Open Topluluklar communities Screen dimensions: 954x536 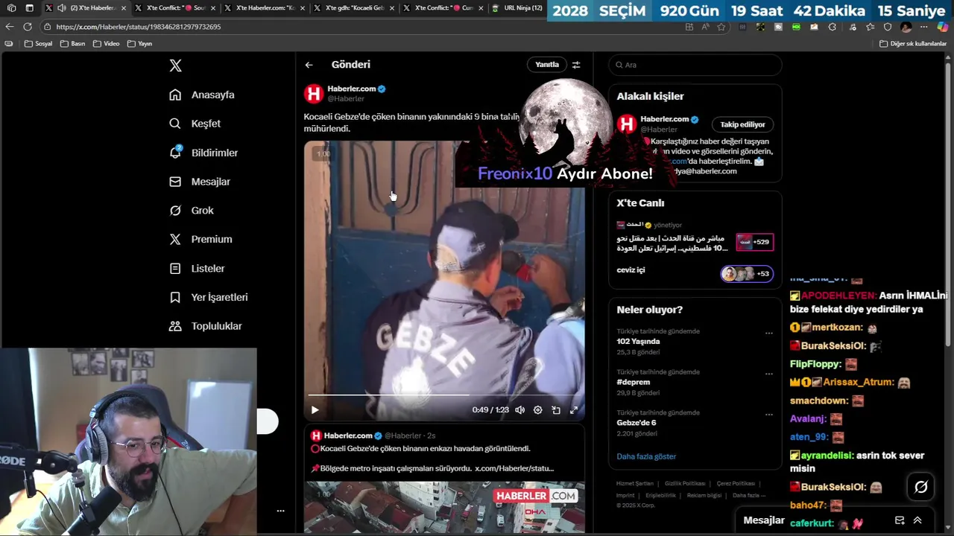pos(206,326)
